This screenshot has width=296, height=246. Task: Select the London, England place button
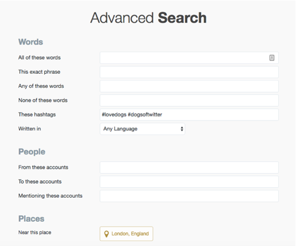126,234
